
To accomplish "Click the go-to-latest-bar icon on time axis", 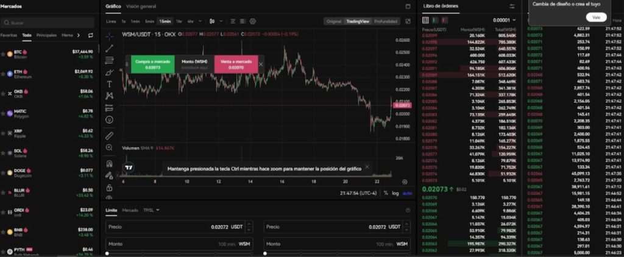I will tap(405, 182).
